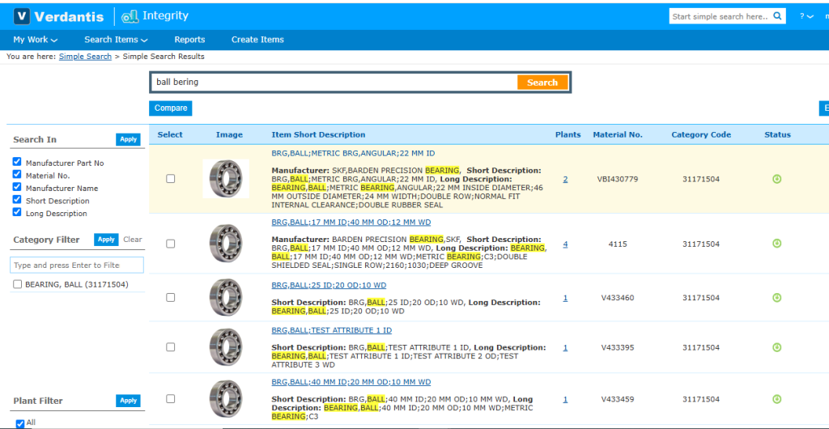This screenshot has height=429, width=829.
Task: Click the bearing thumbnail in first row
Action: 226,178
